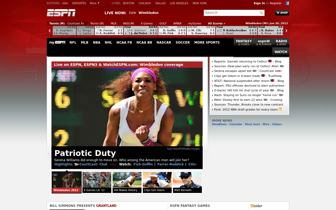Screen dimensions: 336x210
Task: Open FANTASY & GAMES menu
Action: click(x=244, y=43)
